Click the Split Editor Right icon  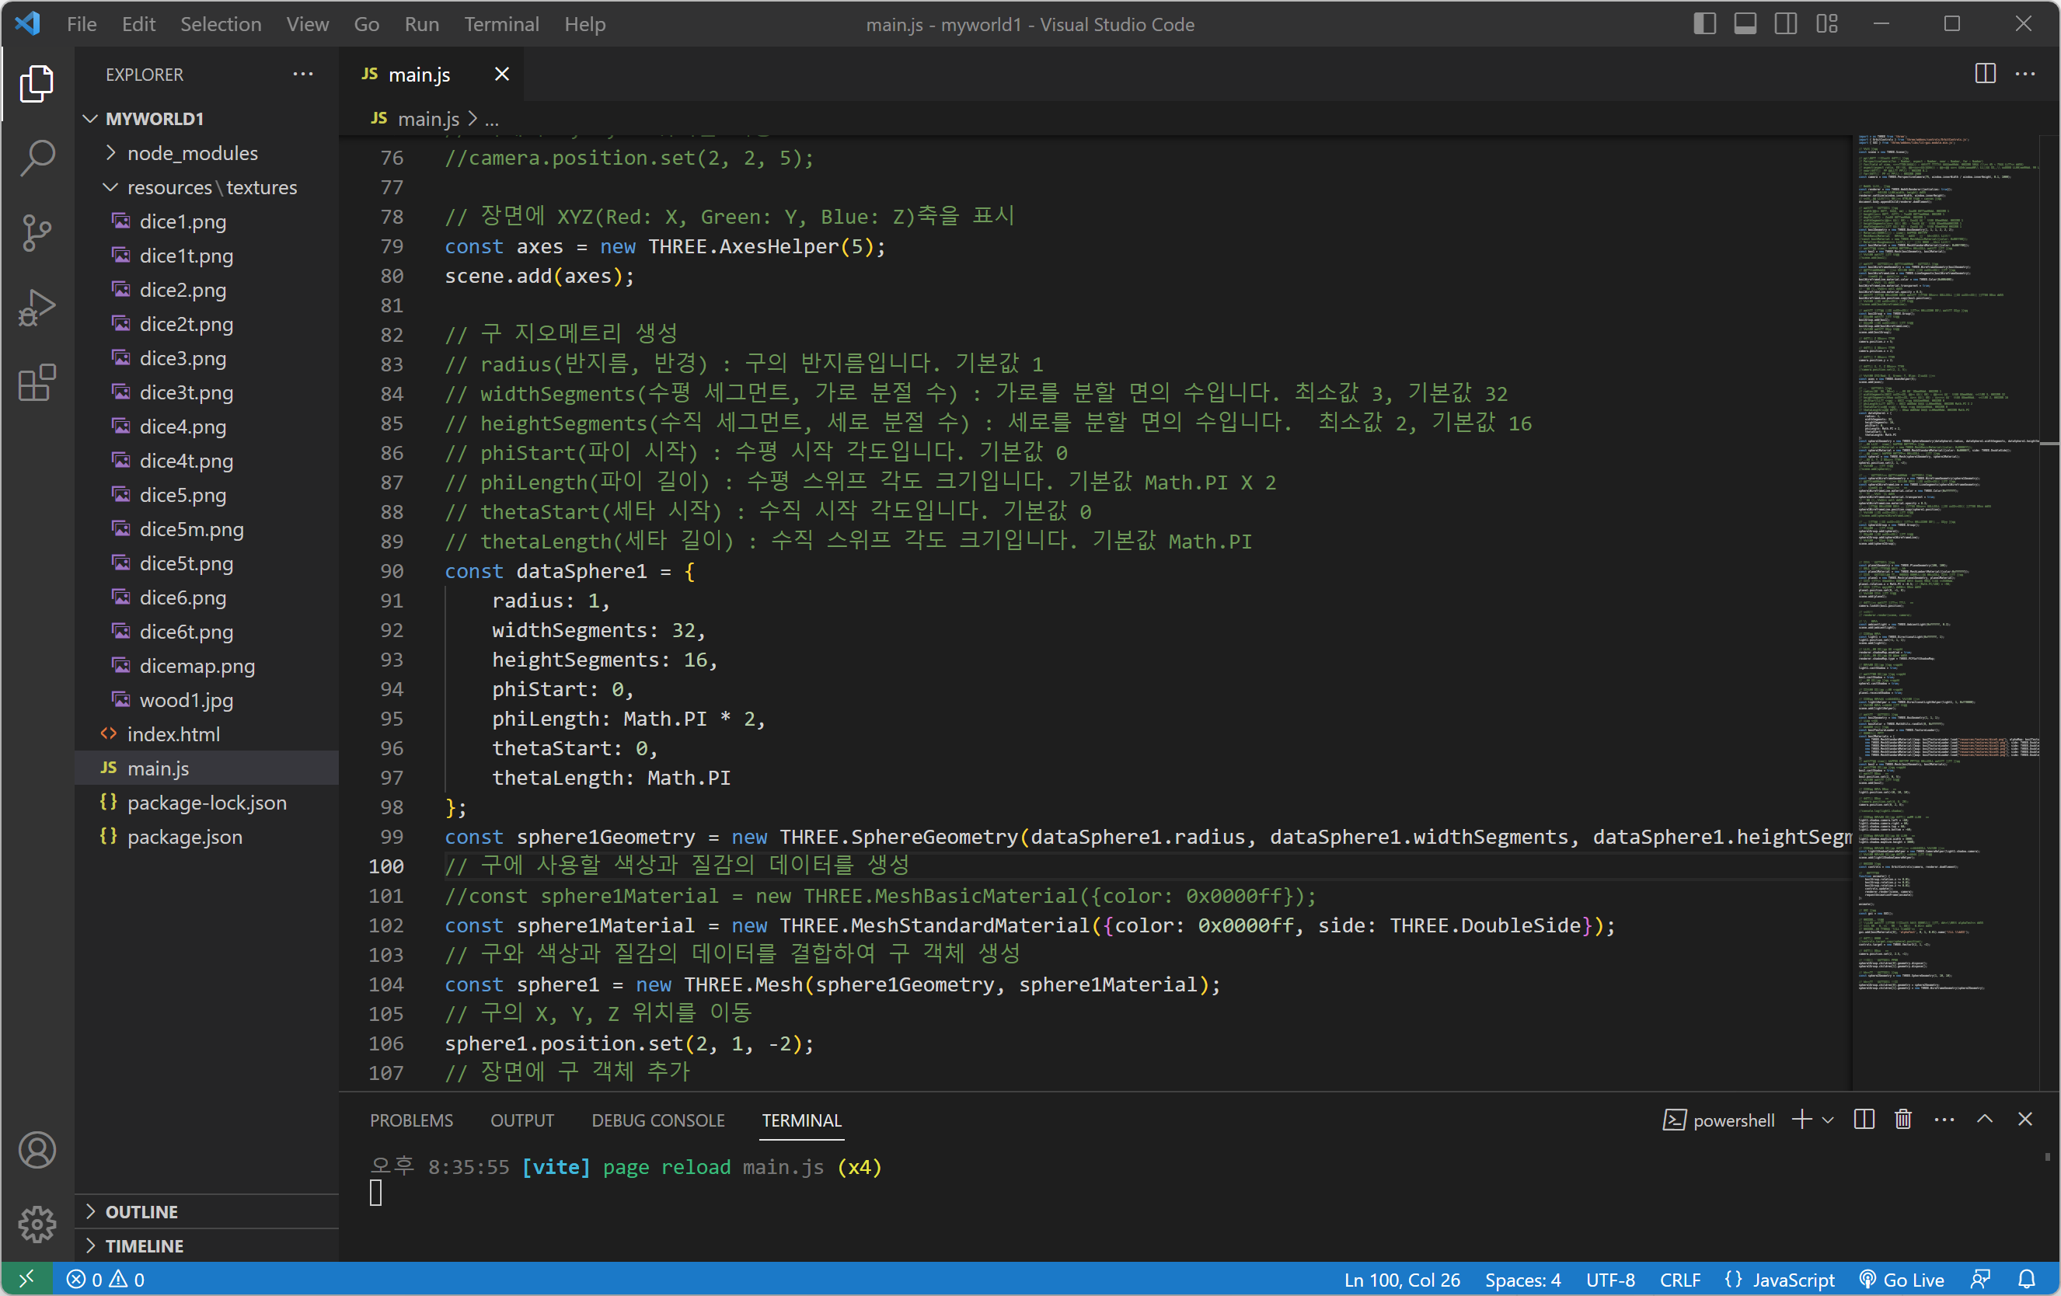(1985, 75)
